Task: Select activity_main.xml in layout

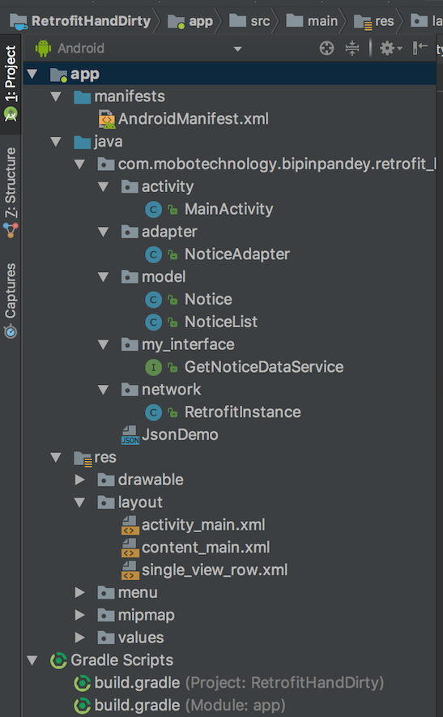Action: [203, 525]
